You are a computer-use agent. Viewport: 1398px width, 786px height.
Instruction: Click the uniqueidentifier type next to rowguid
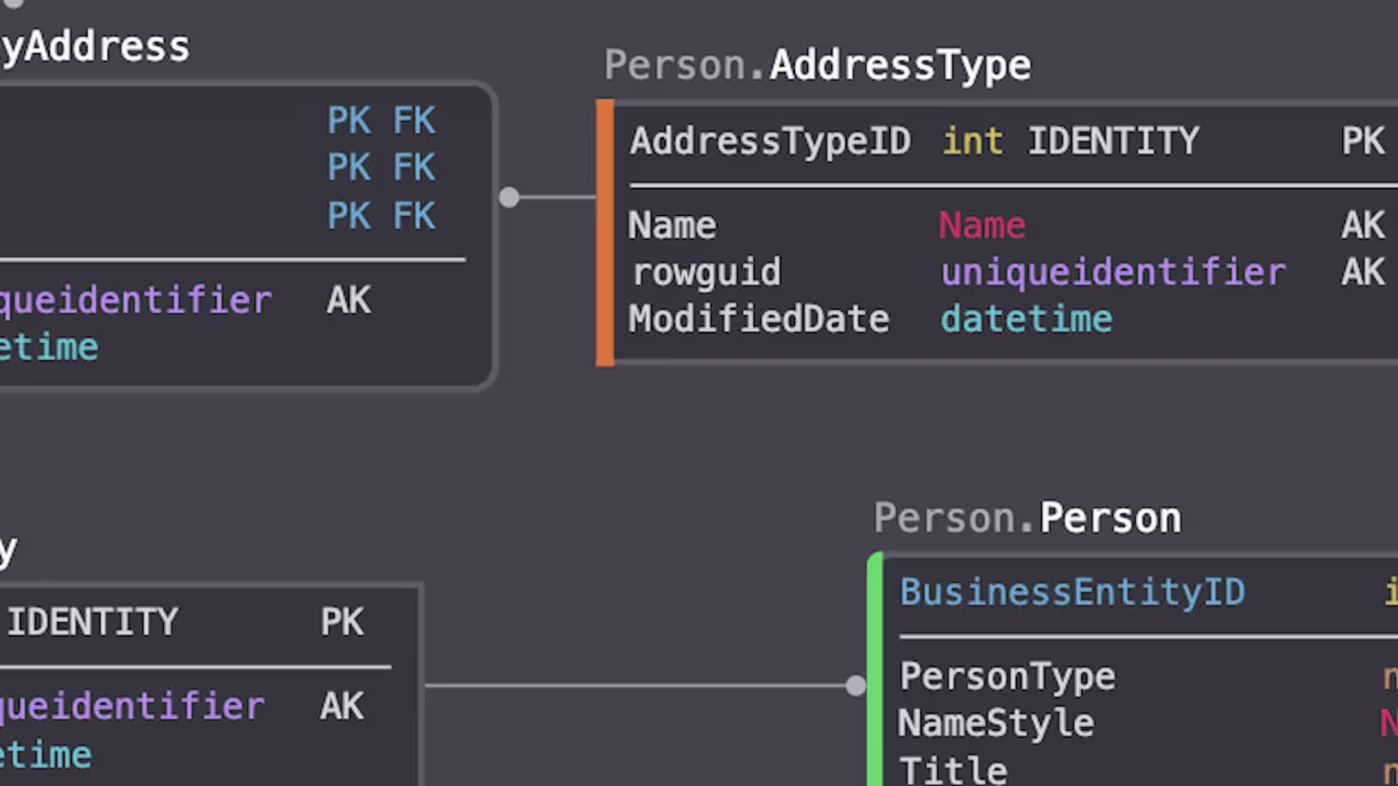click(x=1113, y=273)
